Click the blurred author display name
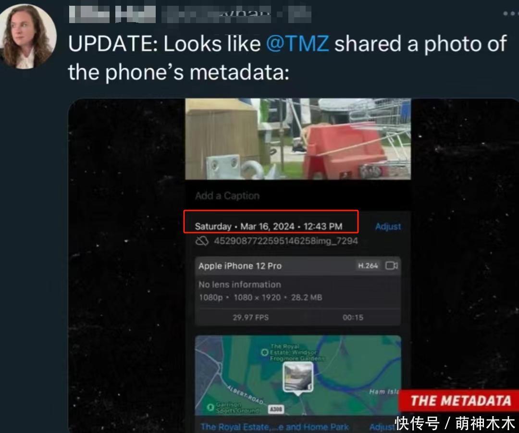Image resolution: width=519 pixels, height=433 pixels. click(x=112, y=14)
